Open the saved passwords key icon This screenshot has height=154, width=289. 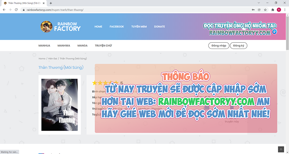253,9
